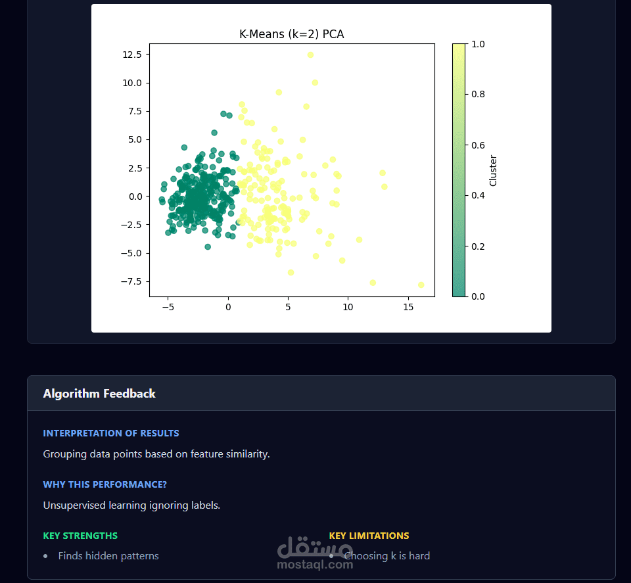
Task: Click the WHY THIS PERFORMANCE? heading
Action: click(105, 484)
